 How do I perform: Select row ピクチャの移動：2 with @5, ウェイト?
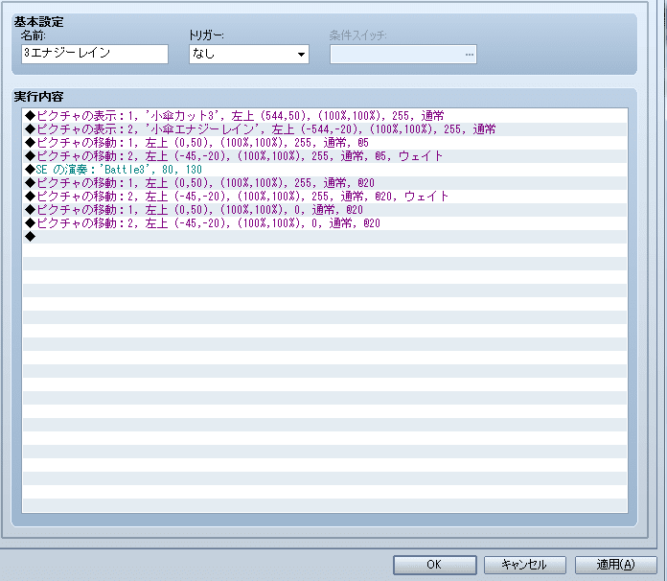(325, 156)
